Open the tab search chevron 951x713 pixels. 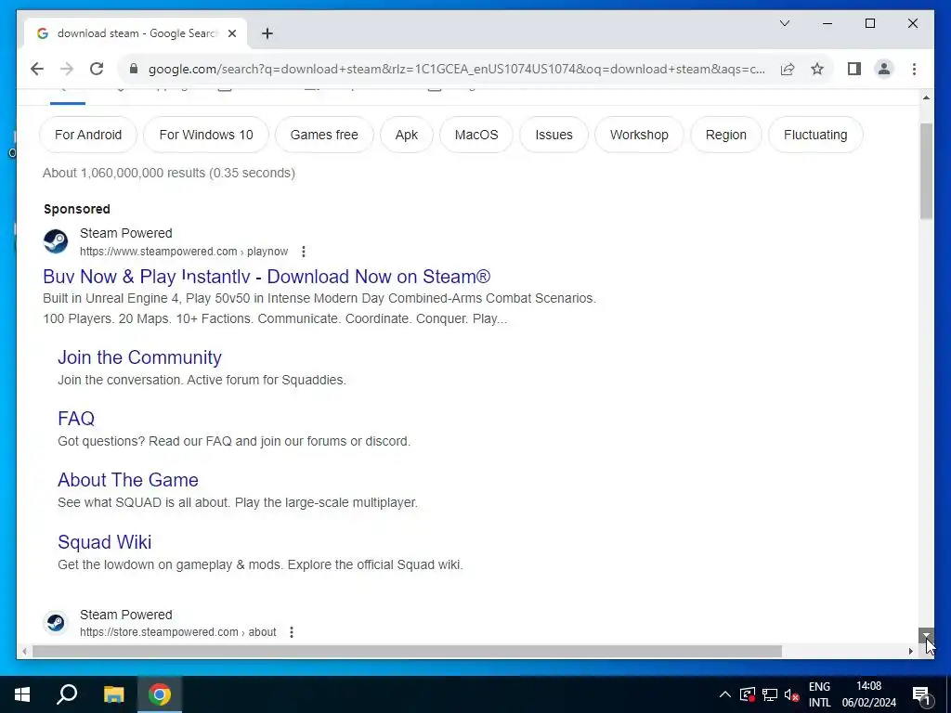pyautogui.click(x=784, y=23)
